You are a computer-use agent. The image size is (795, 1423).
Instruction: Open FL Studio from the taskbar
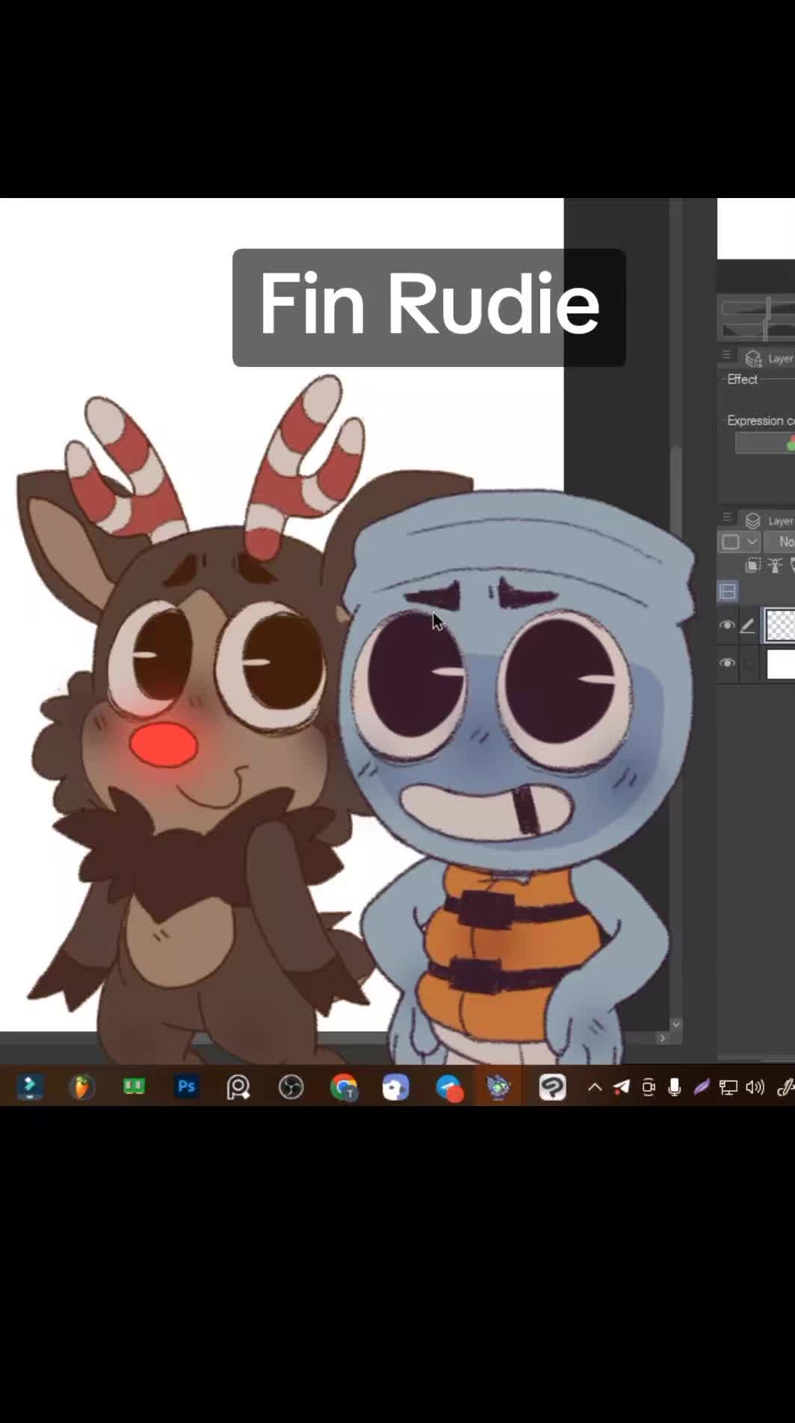[x=81, y=1087]
